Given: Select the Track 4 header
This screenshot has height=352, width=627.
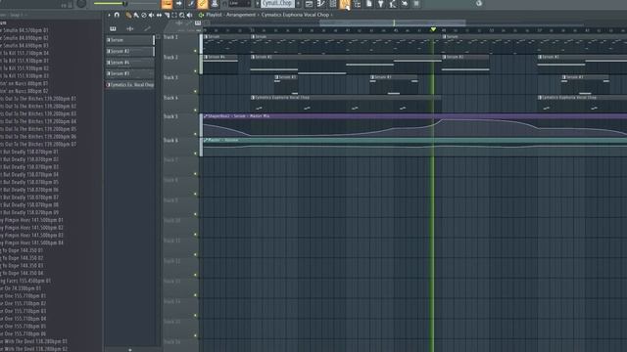Looking at the screenshot, I should [180, 104].
